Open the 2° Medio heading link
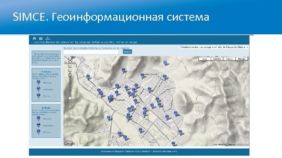The image size is (282, 158). (46, 108)
